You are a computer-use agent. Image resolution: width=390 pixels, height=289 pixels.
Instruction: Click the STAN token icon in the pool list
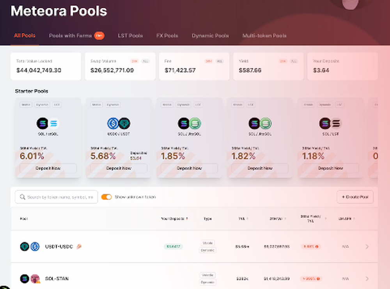tap(35, 278)
